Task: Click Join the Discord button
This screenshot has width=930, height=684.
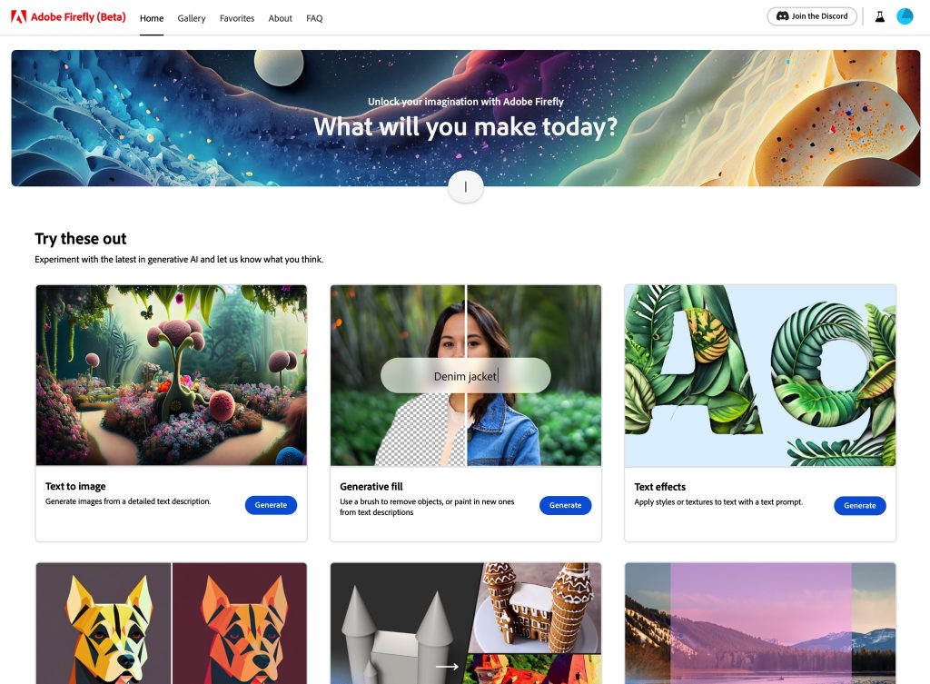Action: [812, 16]
